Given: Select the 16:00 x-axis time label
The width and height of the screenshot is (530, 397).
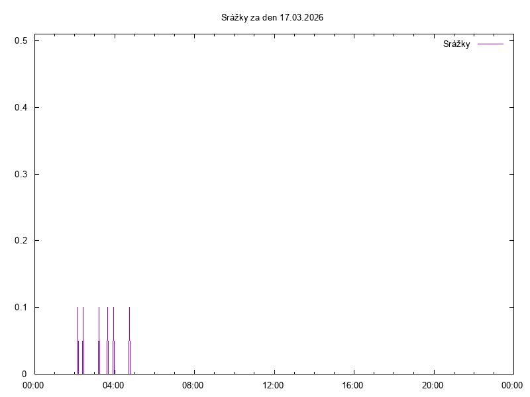Looking at the screenshot, I should 353,384.
